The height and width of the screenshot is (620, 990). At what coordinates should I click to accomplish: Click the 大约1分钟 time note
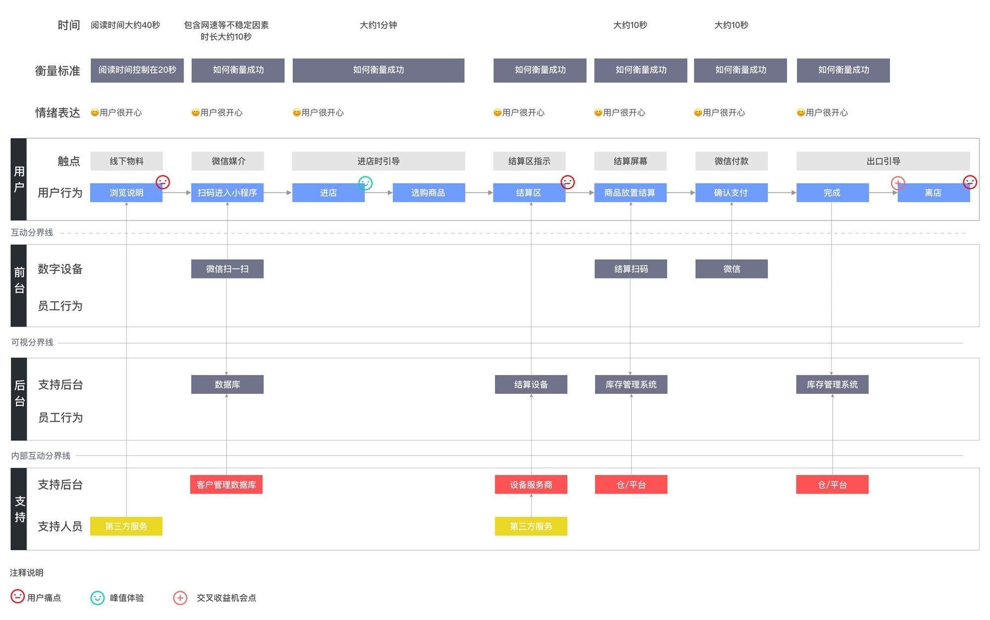point(378,25)
